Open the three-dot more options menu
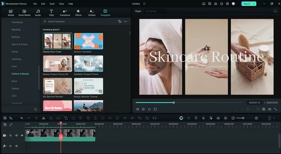The height and width of the screenshot is (154, 281). pos(125,21)
